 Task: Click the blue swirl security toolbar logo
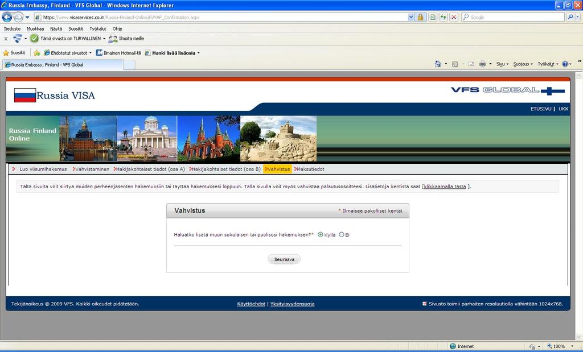17,38
